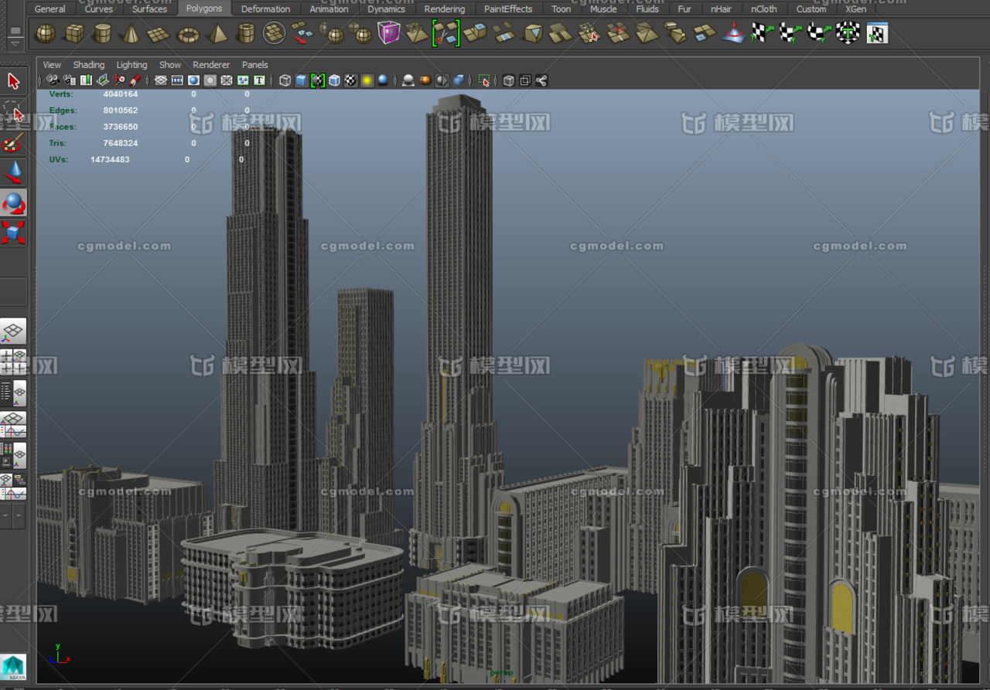Switch to the Rendering shelf tab
This screenshot has width=990, height=690.
445,9
